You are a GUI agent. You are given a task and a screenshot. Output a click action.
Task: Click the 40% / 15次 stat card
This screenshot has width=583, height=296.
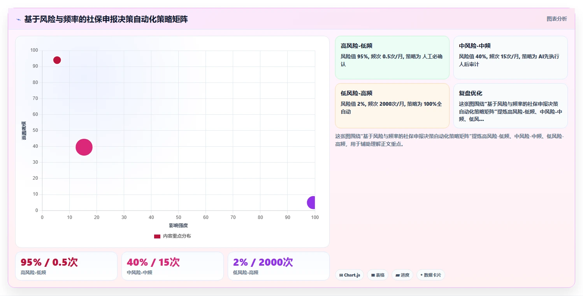click(x=172, y=266)
